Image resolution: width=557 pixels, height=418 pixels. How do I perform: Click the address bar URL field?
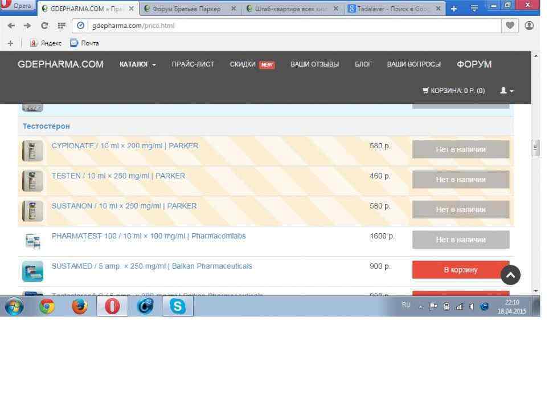(285, 26)
